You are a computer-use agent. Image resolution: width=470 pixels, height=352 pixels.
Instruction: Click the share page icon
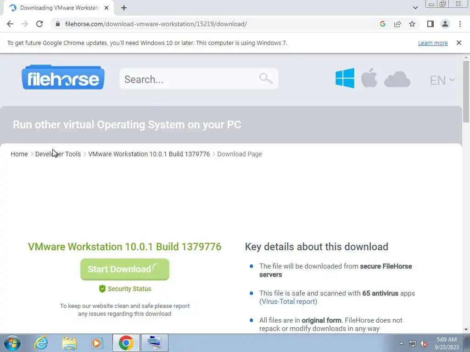tap(397, 24)
